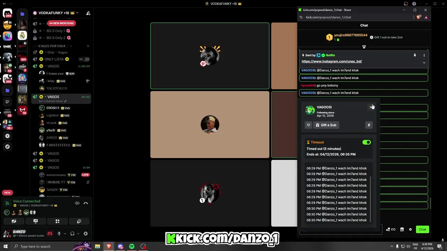Screen dimensions: 447x251
Task: Disconnect from voice call
Action: 86,203
